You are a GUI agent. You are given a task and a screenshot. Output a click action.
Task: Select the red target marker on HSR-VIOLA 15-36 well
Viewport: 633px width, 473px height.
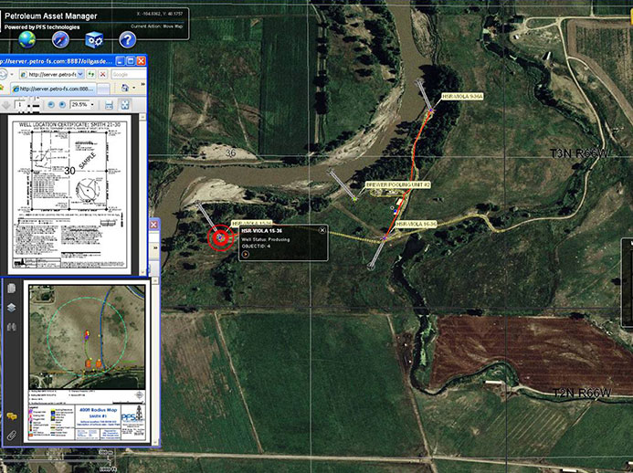[x=220, y=238]
